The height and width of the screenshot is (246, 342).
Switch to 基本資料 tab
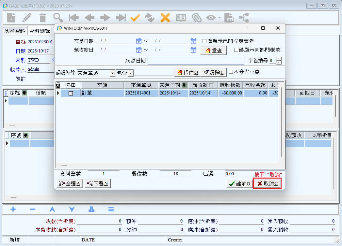tap(14, 31)
